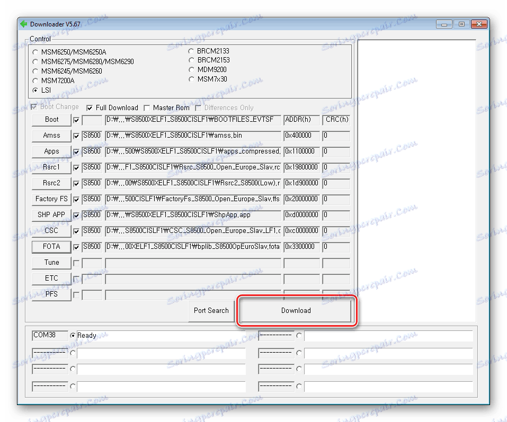Start flashing with the Download button

pos(296,310)
